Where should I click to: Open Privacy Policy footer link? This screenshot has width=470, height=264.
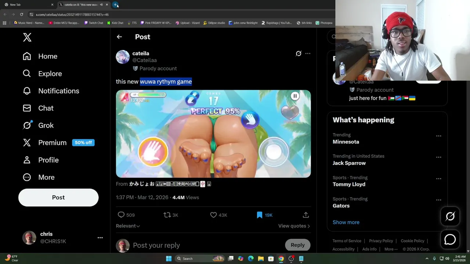[381, 241]
